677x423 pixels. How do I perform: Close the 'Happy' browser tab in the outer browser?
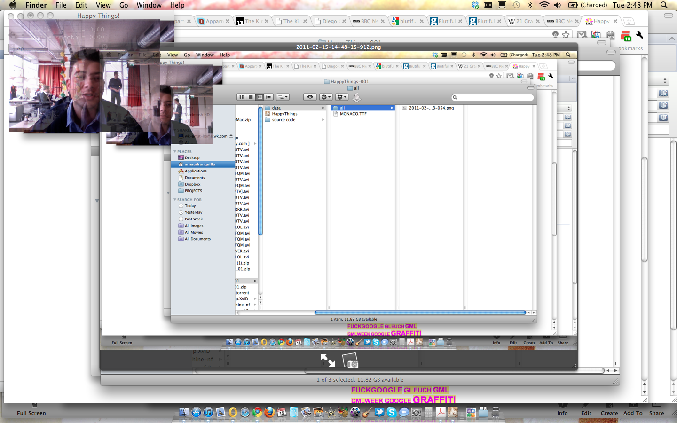point(615,21)
